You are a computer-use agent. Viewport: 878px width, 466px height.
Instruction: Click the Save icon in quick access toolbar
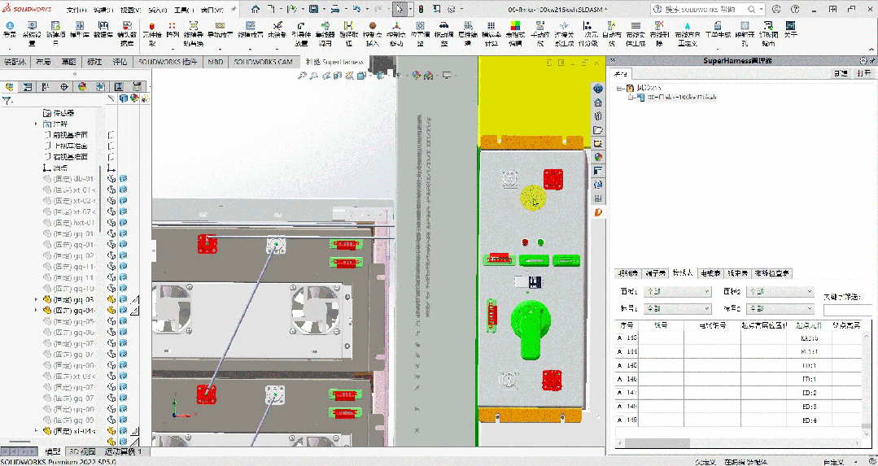click(x=313, y=10)
